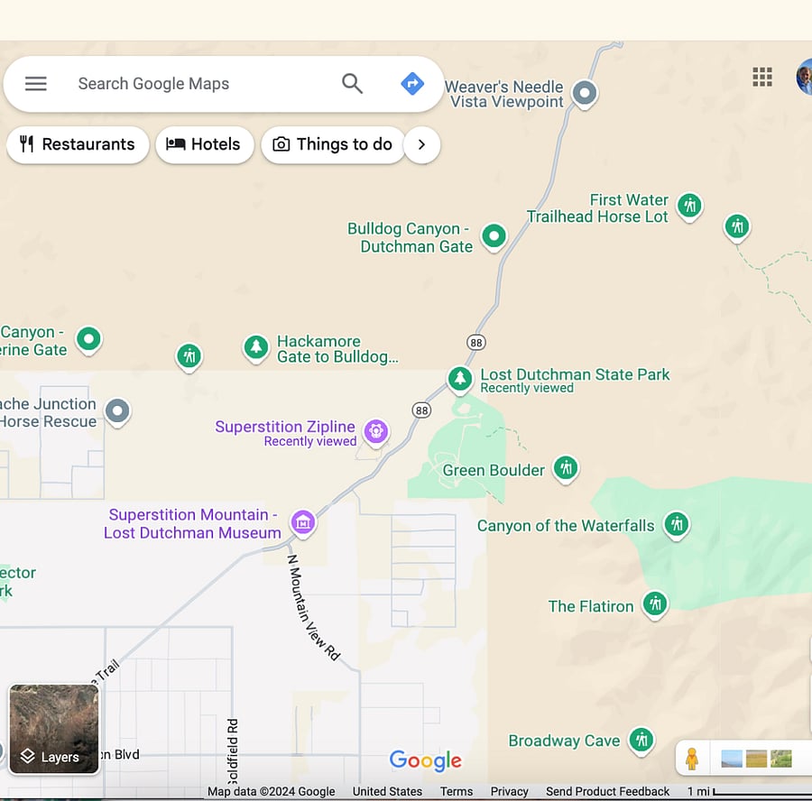The width and height of the screenshot is (812, 801).
Task: Open the Google apps grid icon
Action: tap(762, 77)
